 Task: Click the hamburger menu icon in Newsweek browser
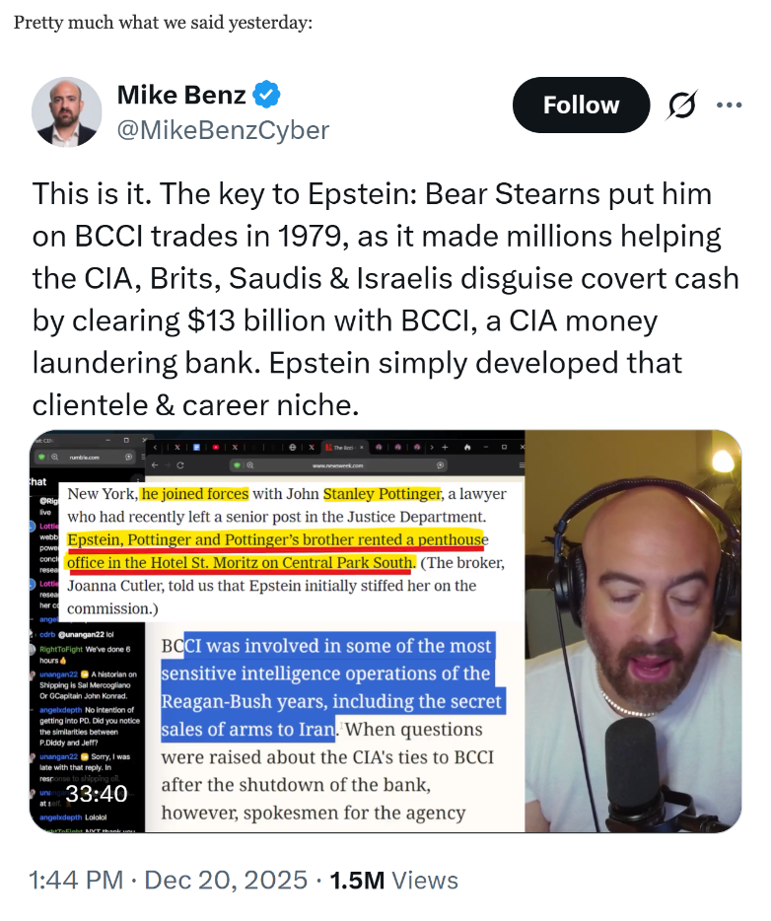[522, 465]
